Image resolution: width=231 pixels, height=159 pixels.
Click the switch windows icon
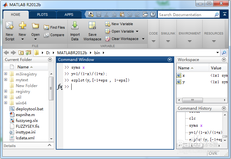(145, 15)
